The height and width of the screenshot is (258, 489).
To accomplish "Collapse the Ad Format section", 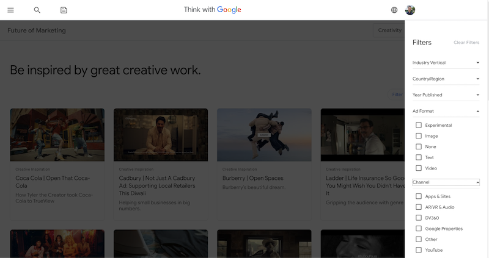I will (446, 111).
